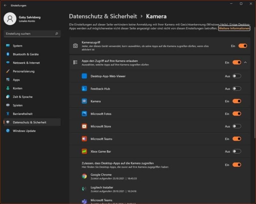
Task: Turn off Kamerazugriff toggle
Action: (x=243, y=46)
